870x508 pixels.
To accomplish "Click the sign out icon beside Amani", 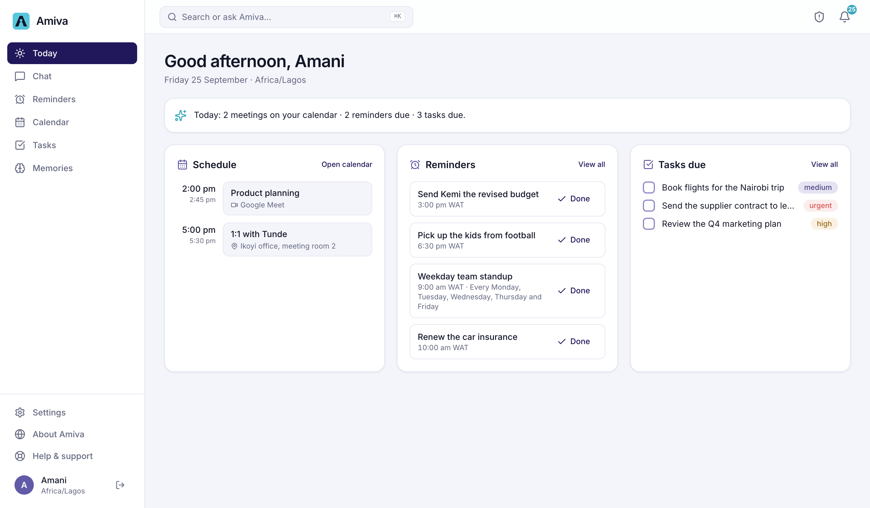I will tap(120, 485).
